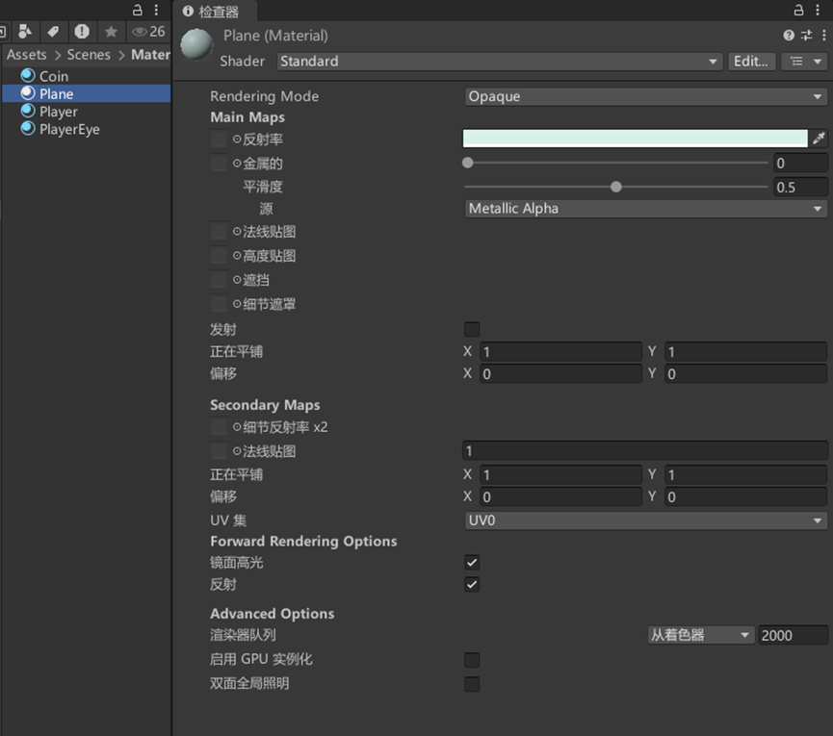Pick texture for 金属的 slot circle
This screenshot has width=833, height=736.
237,163
